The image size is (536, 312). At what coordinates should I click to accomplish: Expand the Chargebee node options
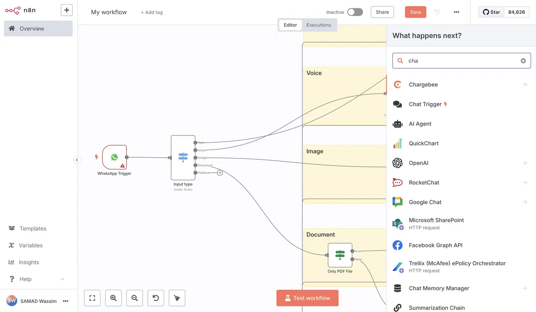pyautogui.click(x=525, y=84)
